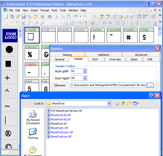Click the Filename path input field
This screenshot has width=163, height=156.
109,85
